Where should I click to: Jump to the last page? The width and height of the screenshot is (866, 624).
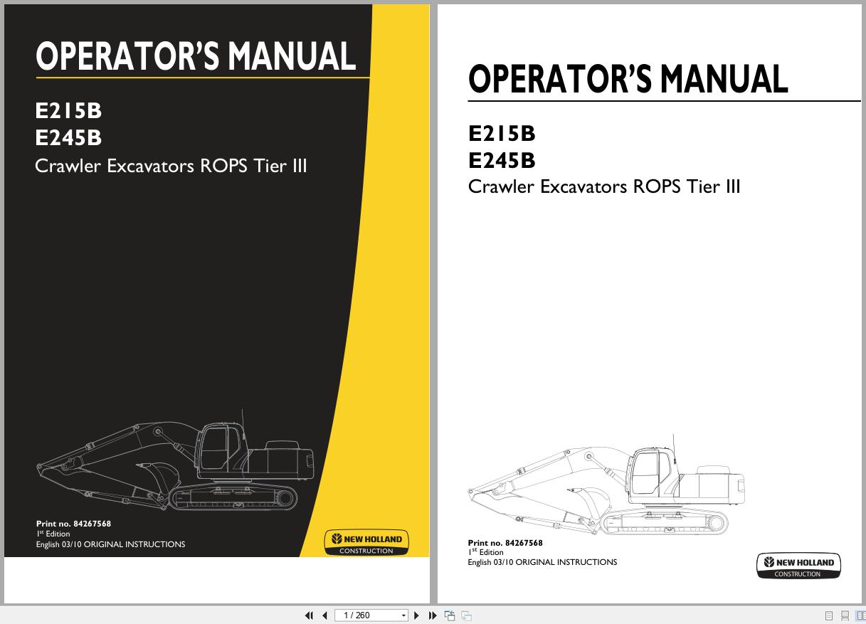(x=433, y=615)
